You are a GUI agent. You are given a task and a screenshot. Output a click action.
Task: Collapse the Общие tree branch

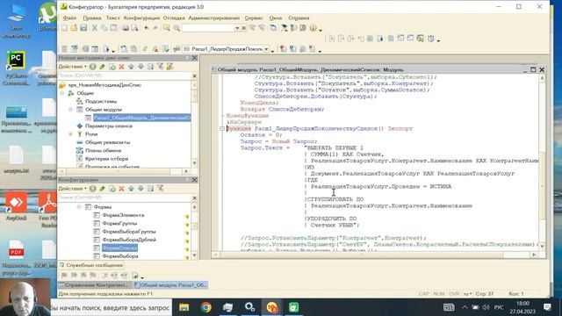[62, 93]
